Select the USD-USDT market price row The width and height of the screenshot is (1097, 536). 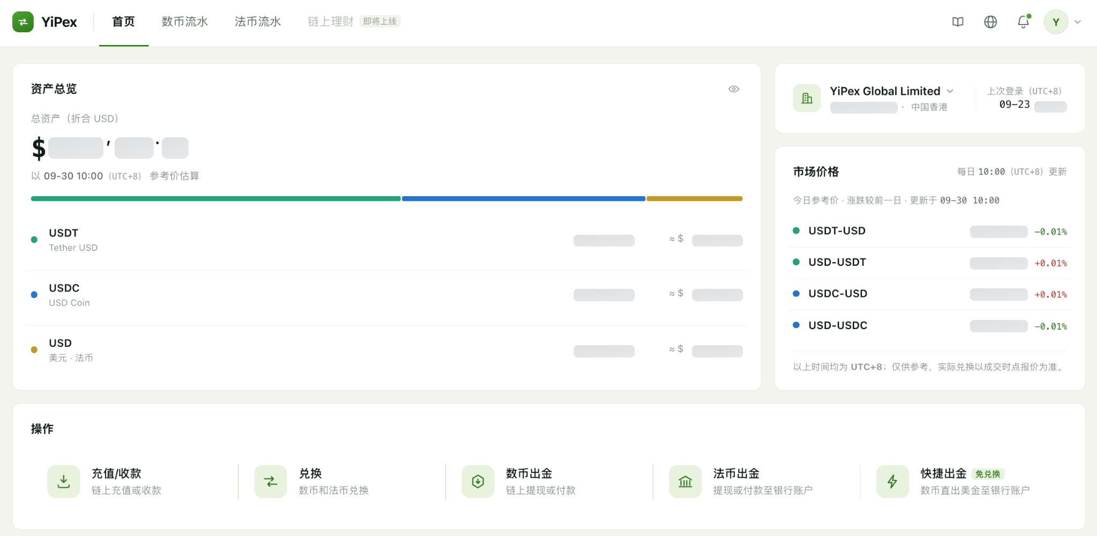point(930,263)
